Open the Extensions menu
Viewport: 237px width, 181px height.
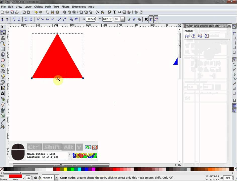tap(79, 7)
